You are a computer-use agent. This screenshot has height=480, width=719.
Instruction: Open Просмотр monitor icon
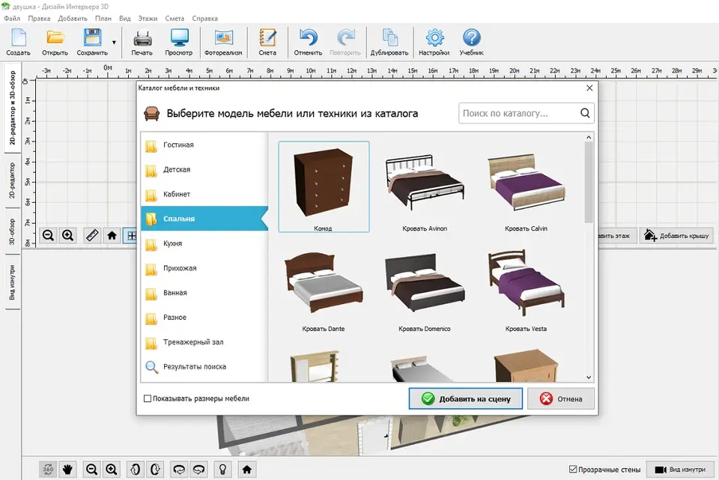coord(179,42)
